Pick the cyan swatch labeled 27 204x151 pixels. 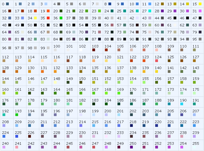(150, 11)
